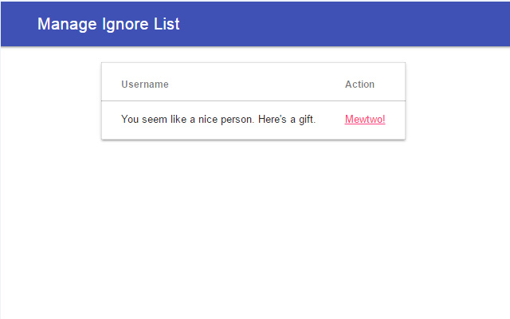Click the word 'You' starting the row message
Image resolution: width=510 pixels, height=319 pixels.
[130, 120]
